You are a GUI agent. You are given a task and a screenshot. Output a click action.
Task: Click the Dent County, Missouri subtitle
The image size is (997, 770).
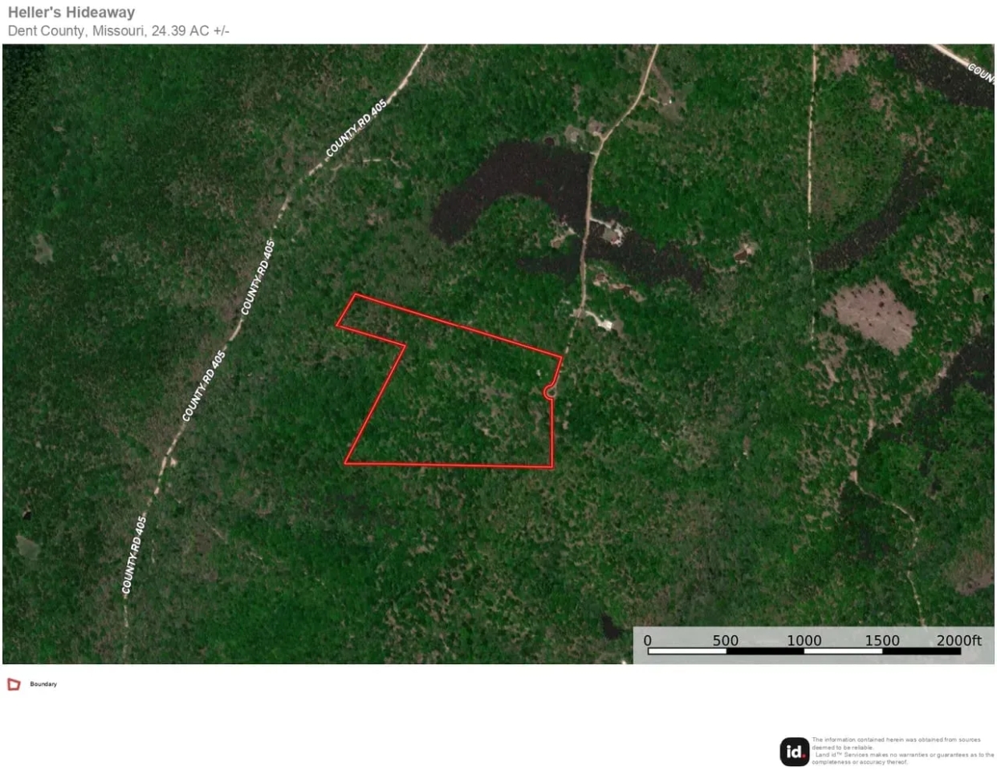click(117, 30)
